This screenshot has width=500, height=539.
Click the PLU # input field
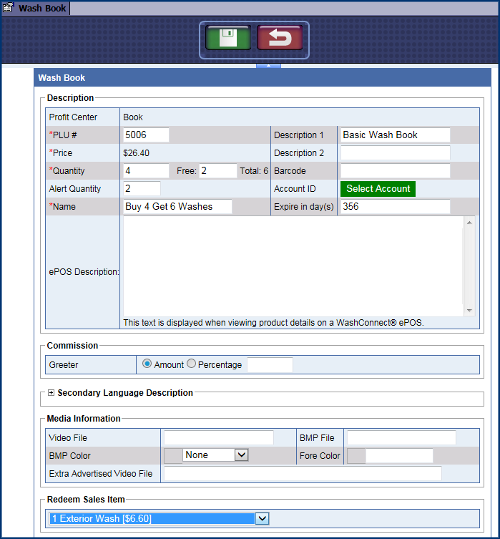[146, 135]
